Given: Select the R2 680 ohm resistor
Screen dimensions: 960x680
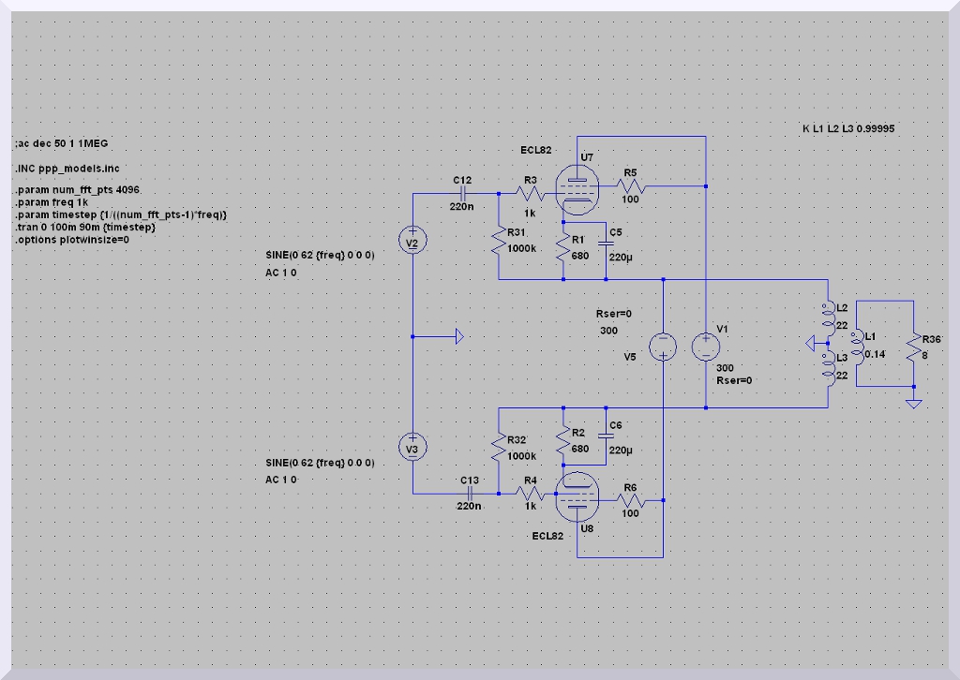Looking at the screenshot, I should (x=562, y=446).
